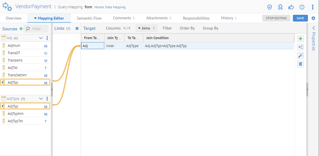Open the settings gear beside Save
Image resolution: width=319 pixels, height=156 pixels.
click(313, 18)
